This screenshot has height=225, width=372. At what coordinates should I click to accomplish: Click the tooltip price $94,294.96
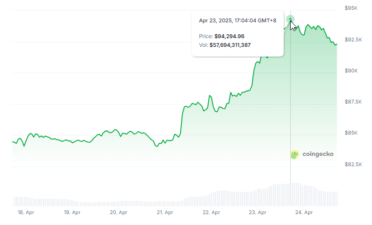coord(229,36)
